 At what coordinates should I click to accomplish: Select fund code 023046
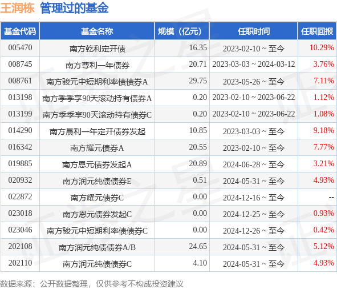click(x=20, y=230)
